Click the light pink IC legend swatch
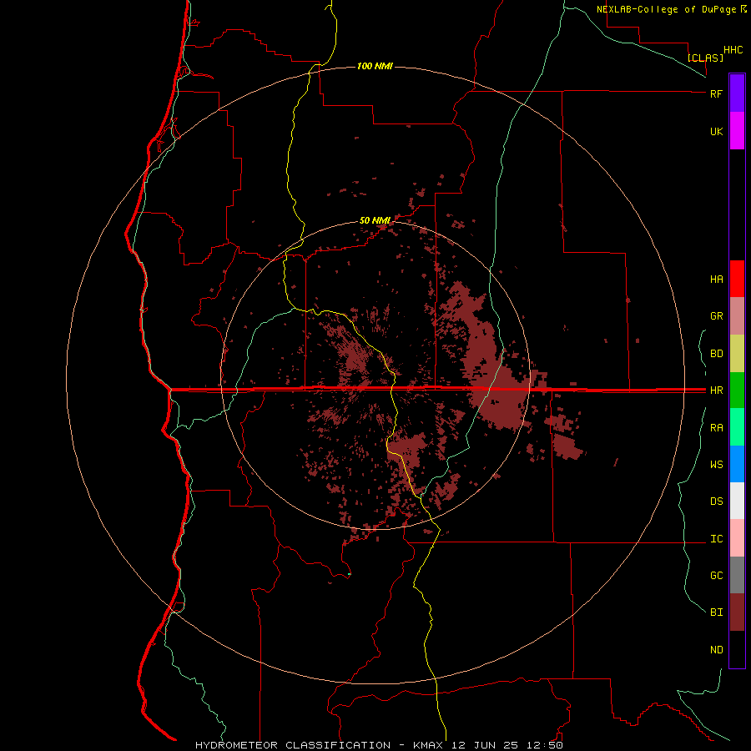 737,538
